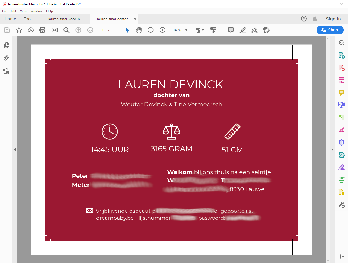Image resolution: width=348 pixels, height=263 pixels.
Task: Open the attachments paperclip panel
Action: 6,58
